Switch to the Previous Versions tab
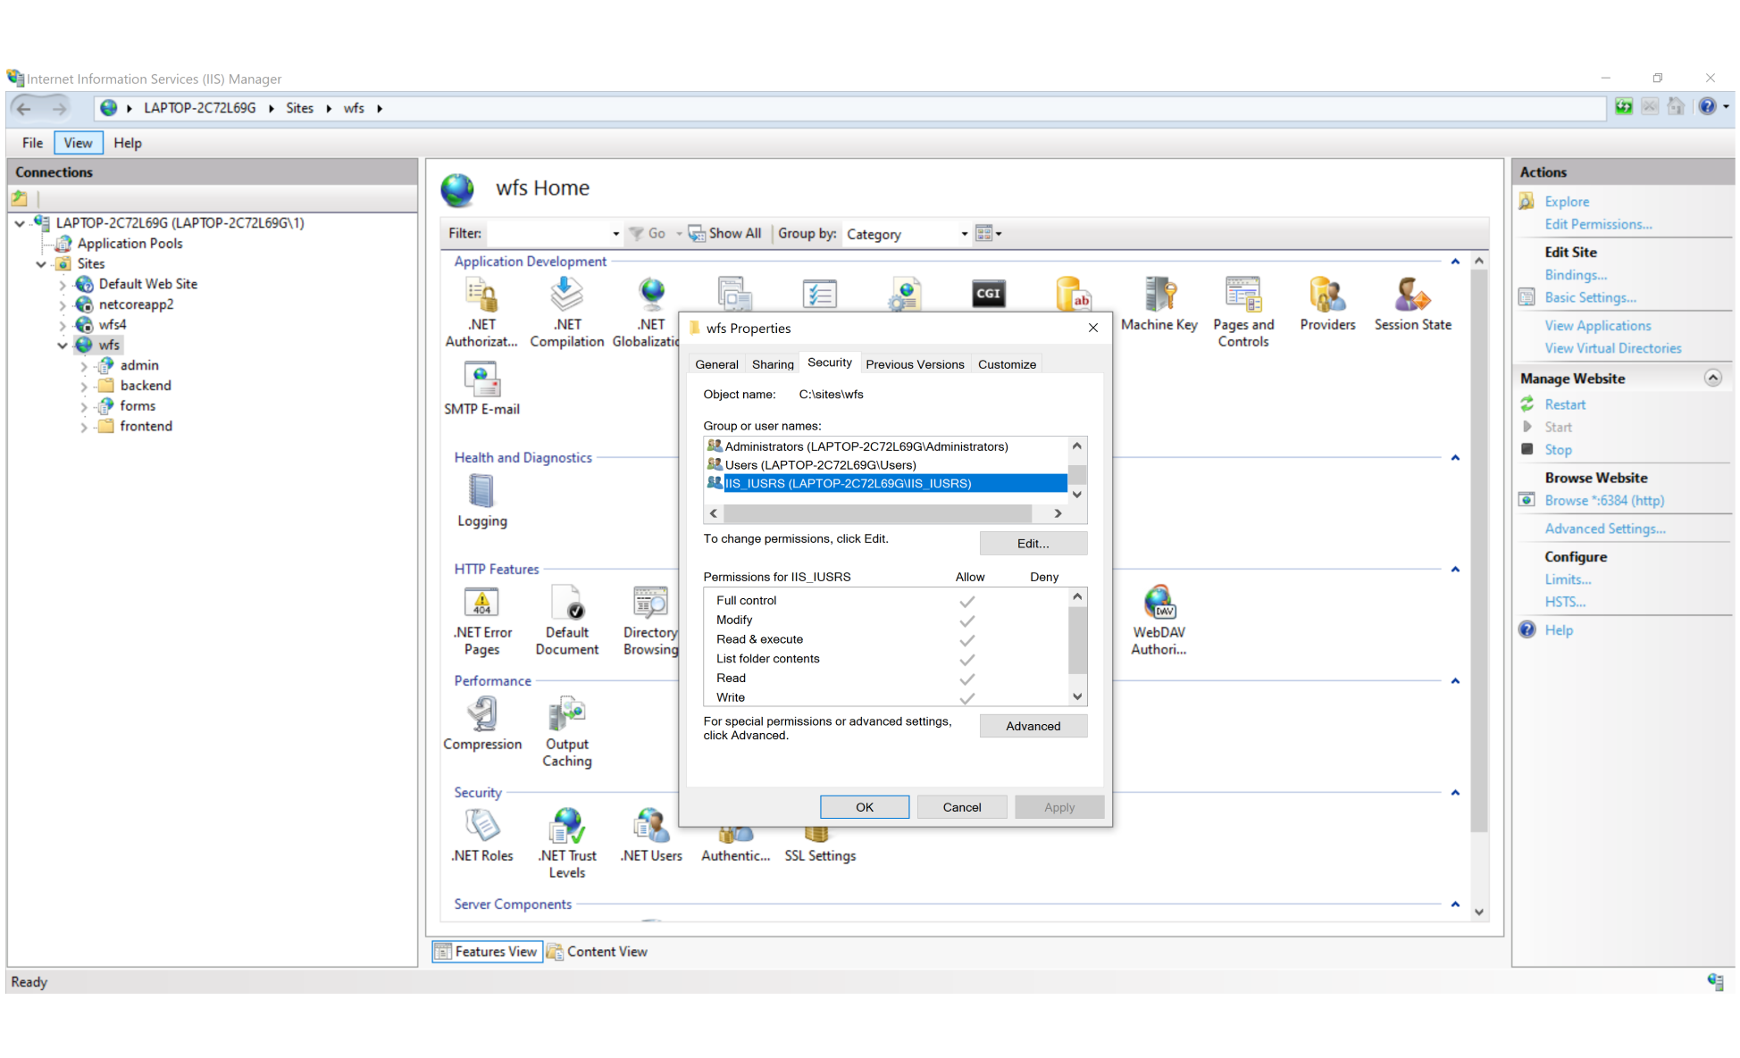Screen dimensions: 1740x1058 coord(915,364)
